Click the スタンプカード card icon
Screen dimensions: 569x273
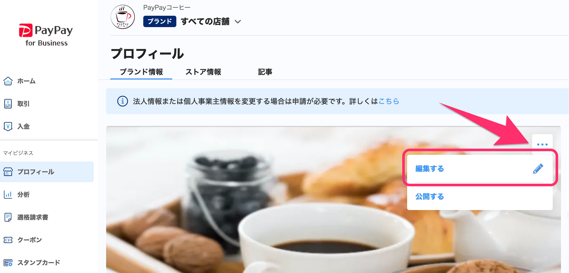click(x=8, y=263)
